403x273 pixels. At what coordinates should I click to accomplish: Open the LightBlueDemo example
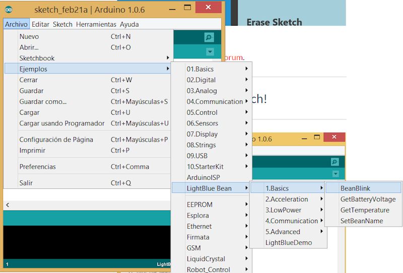point(288,242)
